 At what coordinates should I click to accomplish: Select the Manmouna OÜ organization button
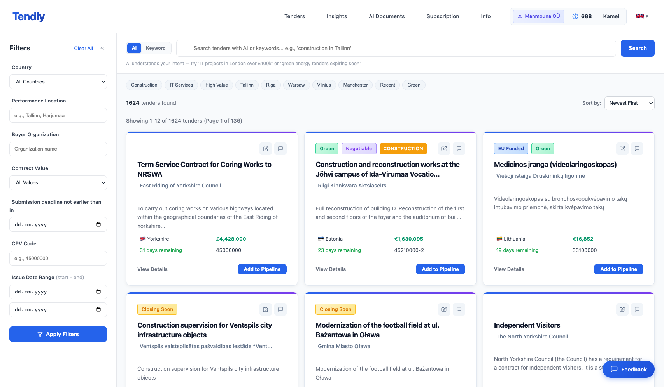539,16
